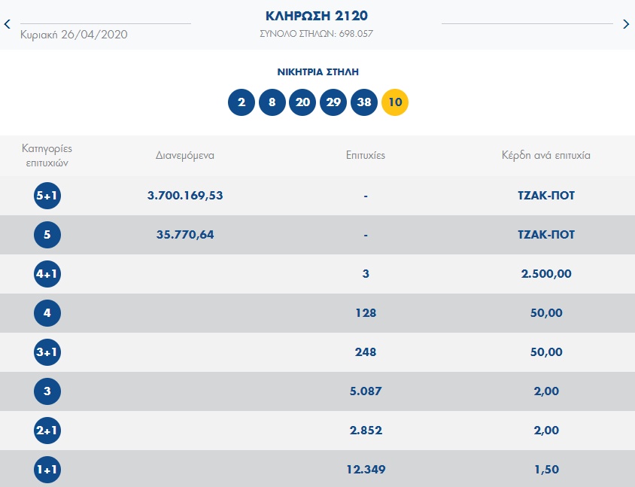635x487 pixels.
Task: Click the 1+1 category badge
Action: (47, 470)
